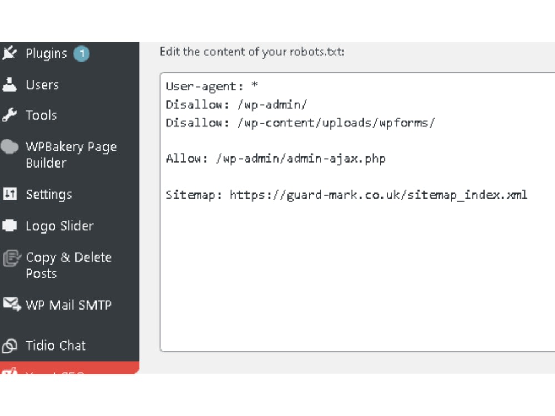Viewport: 555px width, 416px height.
Task: Click the WPBakery Page Builder cloud icon
Action: (x=9, y=146)
